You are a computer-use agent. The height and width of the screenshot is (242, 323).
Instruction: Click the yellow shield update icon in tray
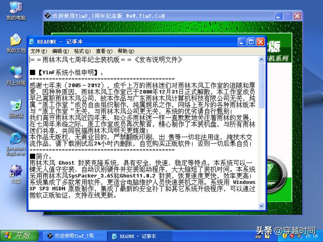(285, 236)
